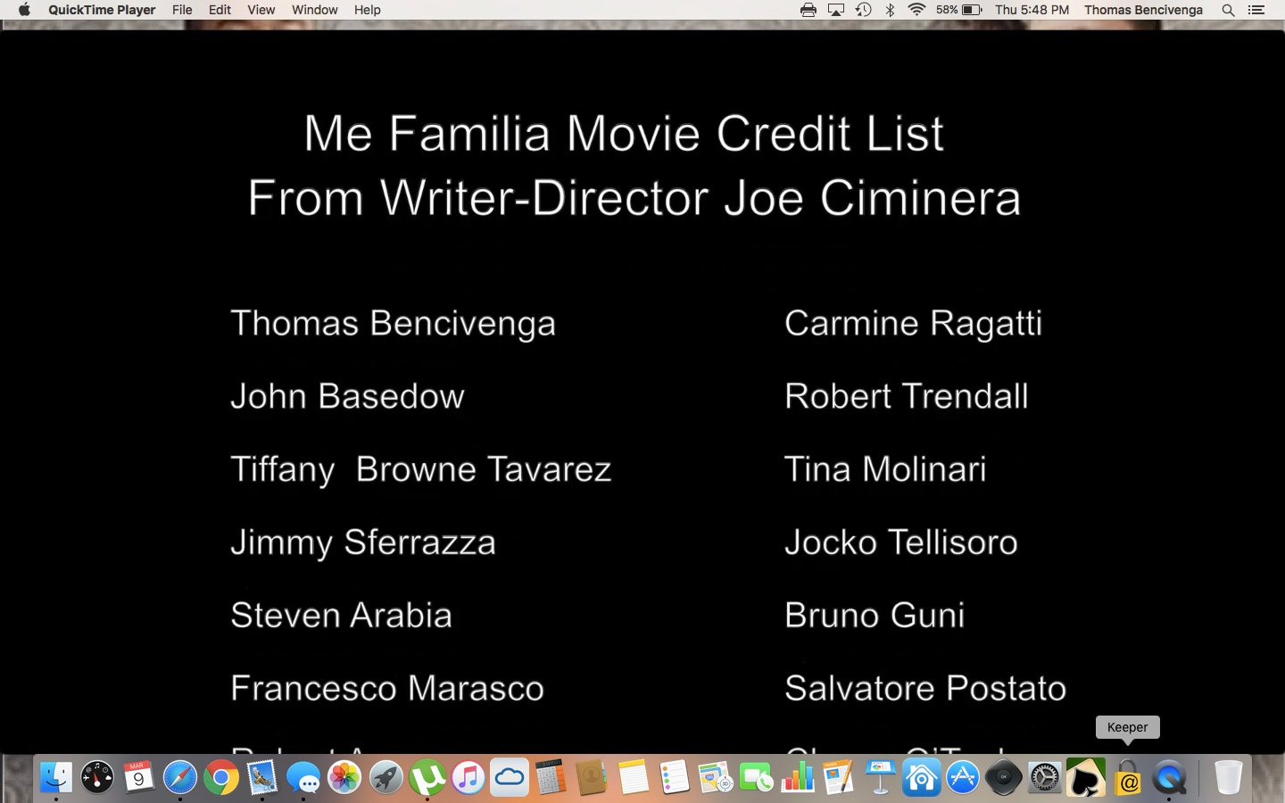This screenshot has width=1285, height=803.
Task: Click the Thu 5:48 PM clock
Action: point(1032,10)
